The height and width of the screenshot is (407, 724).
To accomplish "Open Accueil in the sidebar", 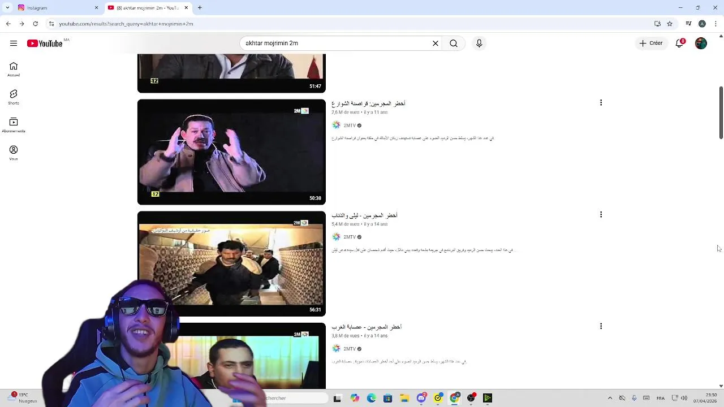I will click(x=14, y=70).
